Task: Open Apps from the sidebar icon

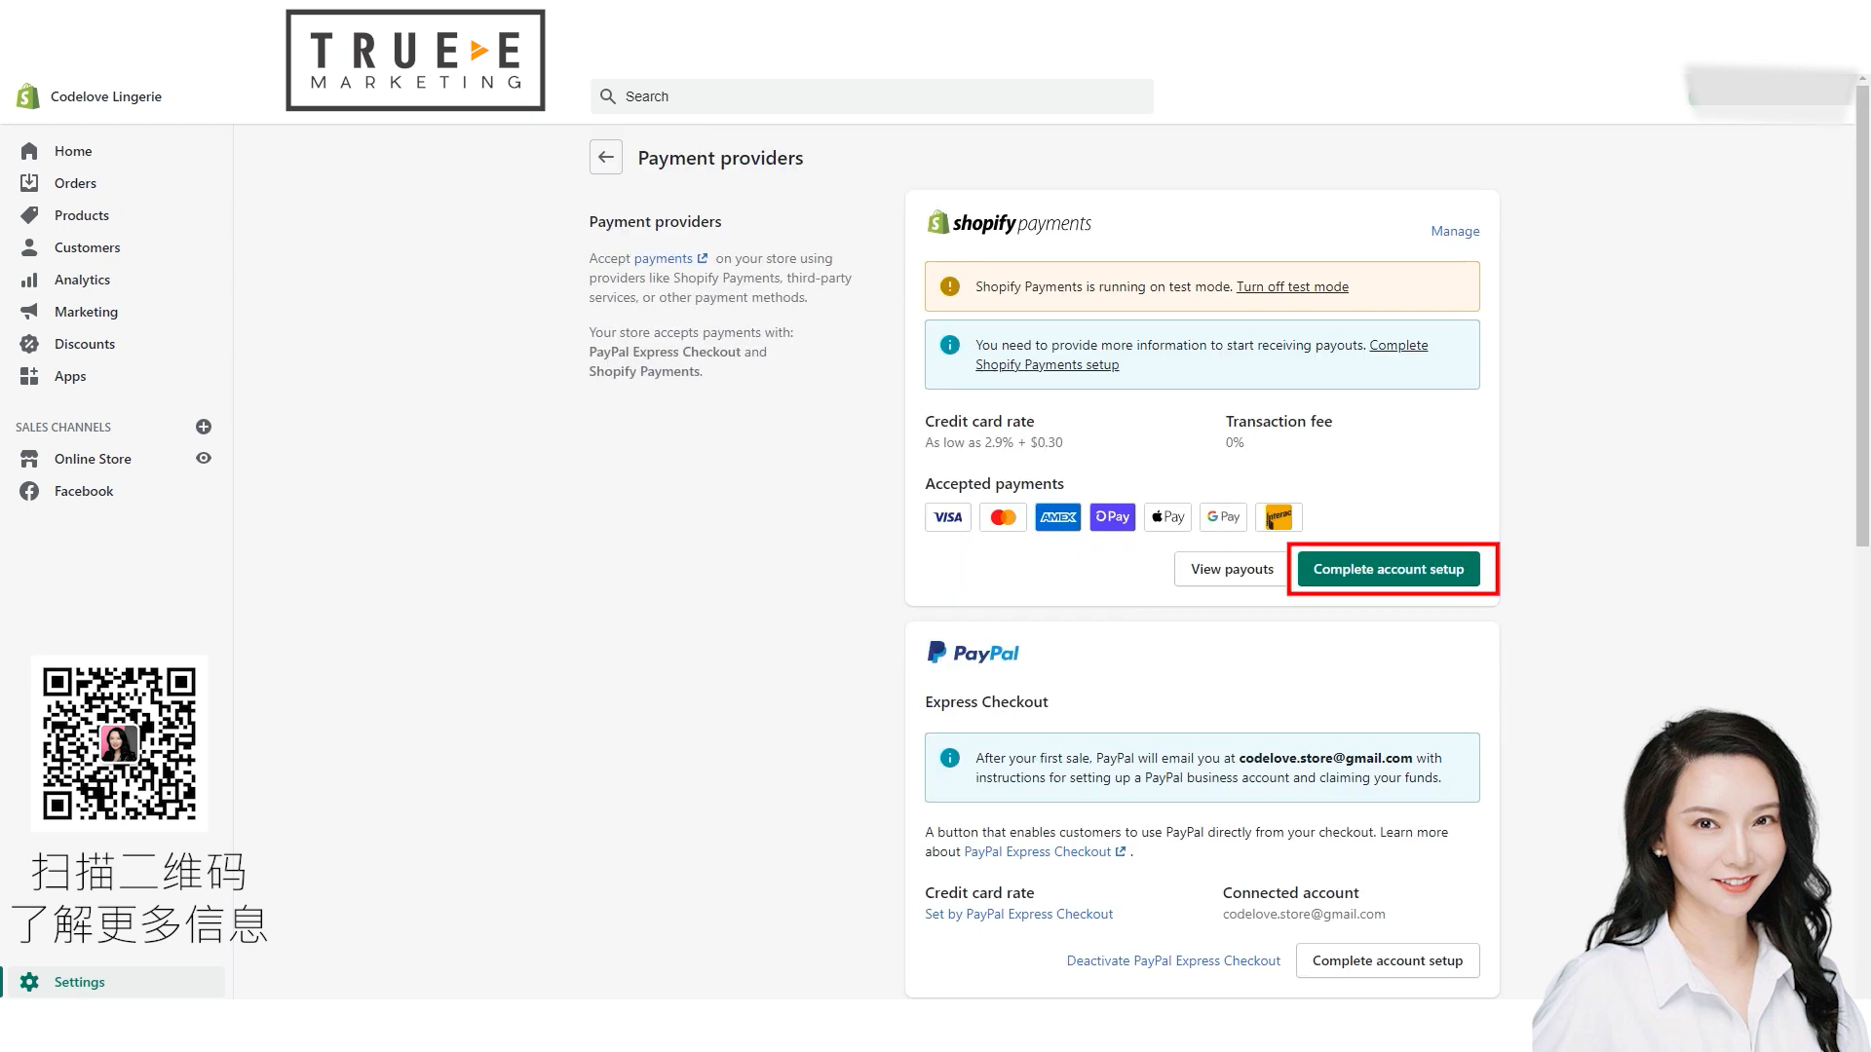Action: point(30,376)
